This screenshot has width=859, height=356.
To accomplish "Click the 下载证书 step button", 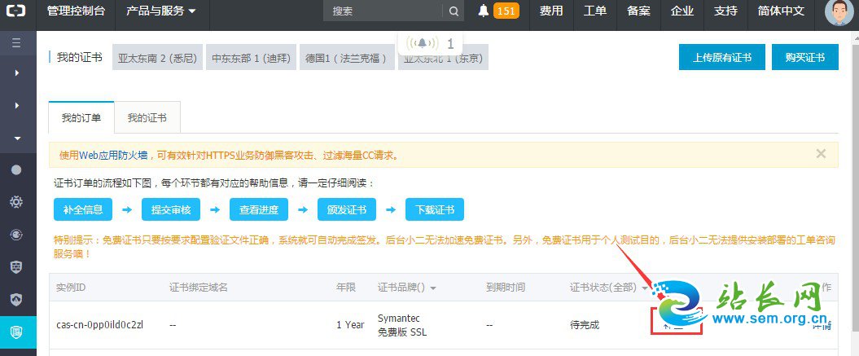I will tap(435, 209).
